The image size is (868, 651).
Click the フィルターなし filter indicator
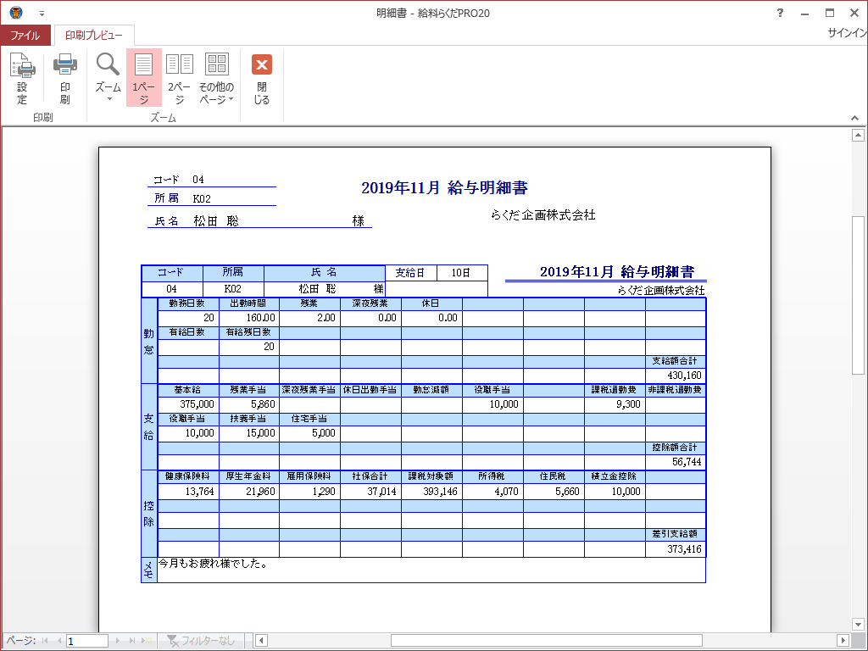click(200, 641)
